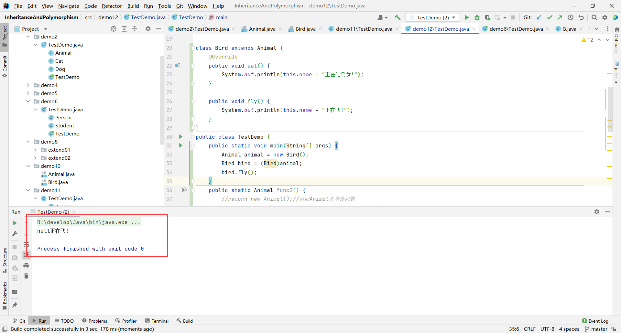Select opened file locator in Project panel
Screen dimensions: 621x333
click(x=114, y=29)
